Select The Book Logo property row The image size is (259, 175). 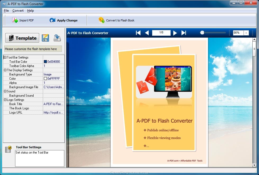point(34,108)
